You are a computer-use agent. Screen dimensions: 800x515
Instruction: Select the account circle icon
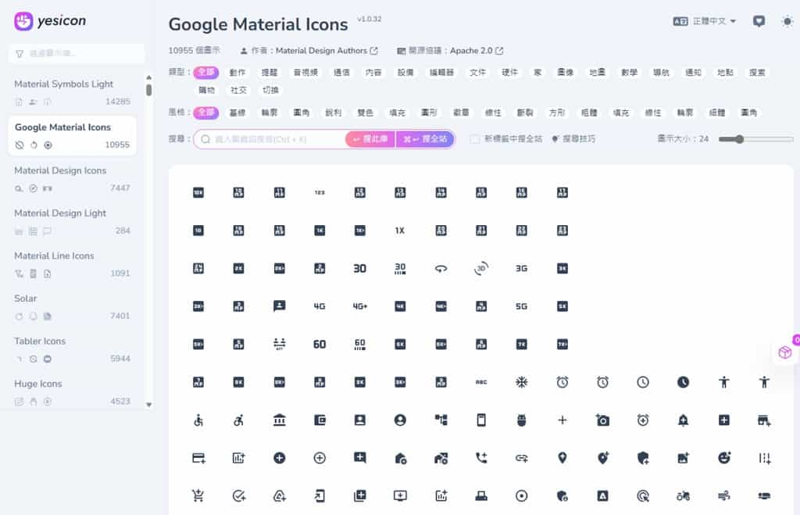400,420
